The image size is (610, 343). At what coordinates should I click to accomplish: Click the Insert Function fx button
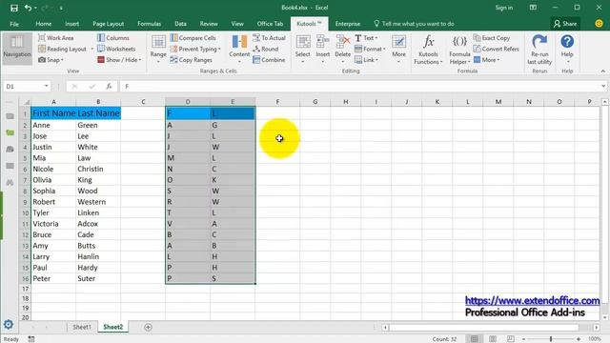click(110, 87)
